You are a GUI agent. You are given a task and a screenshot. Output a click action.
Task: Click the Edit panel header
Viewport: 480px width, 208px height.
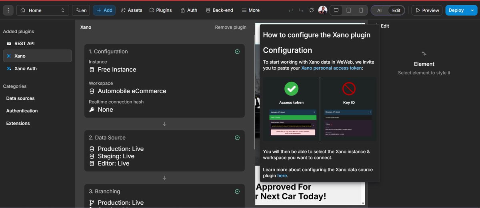[385, 26]
